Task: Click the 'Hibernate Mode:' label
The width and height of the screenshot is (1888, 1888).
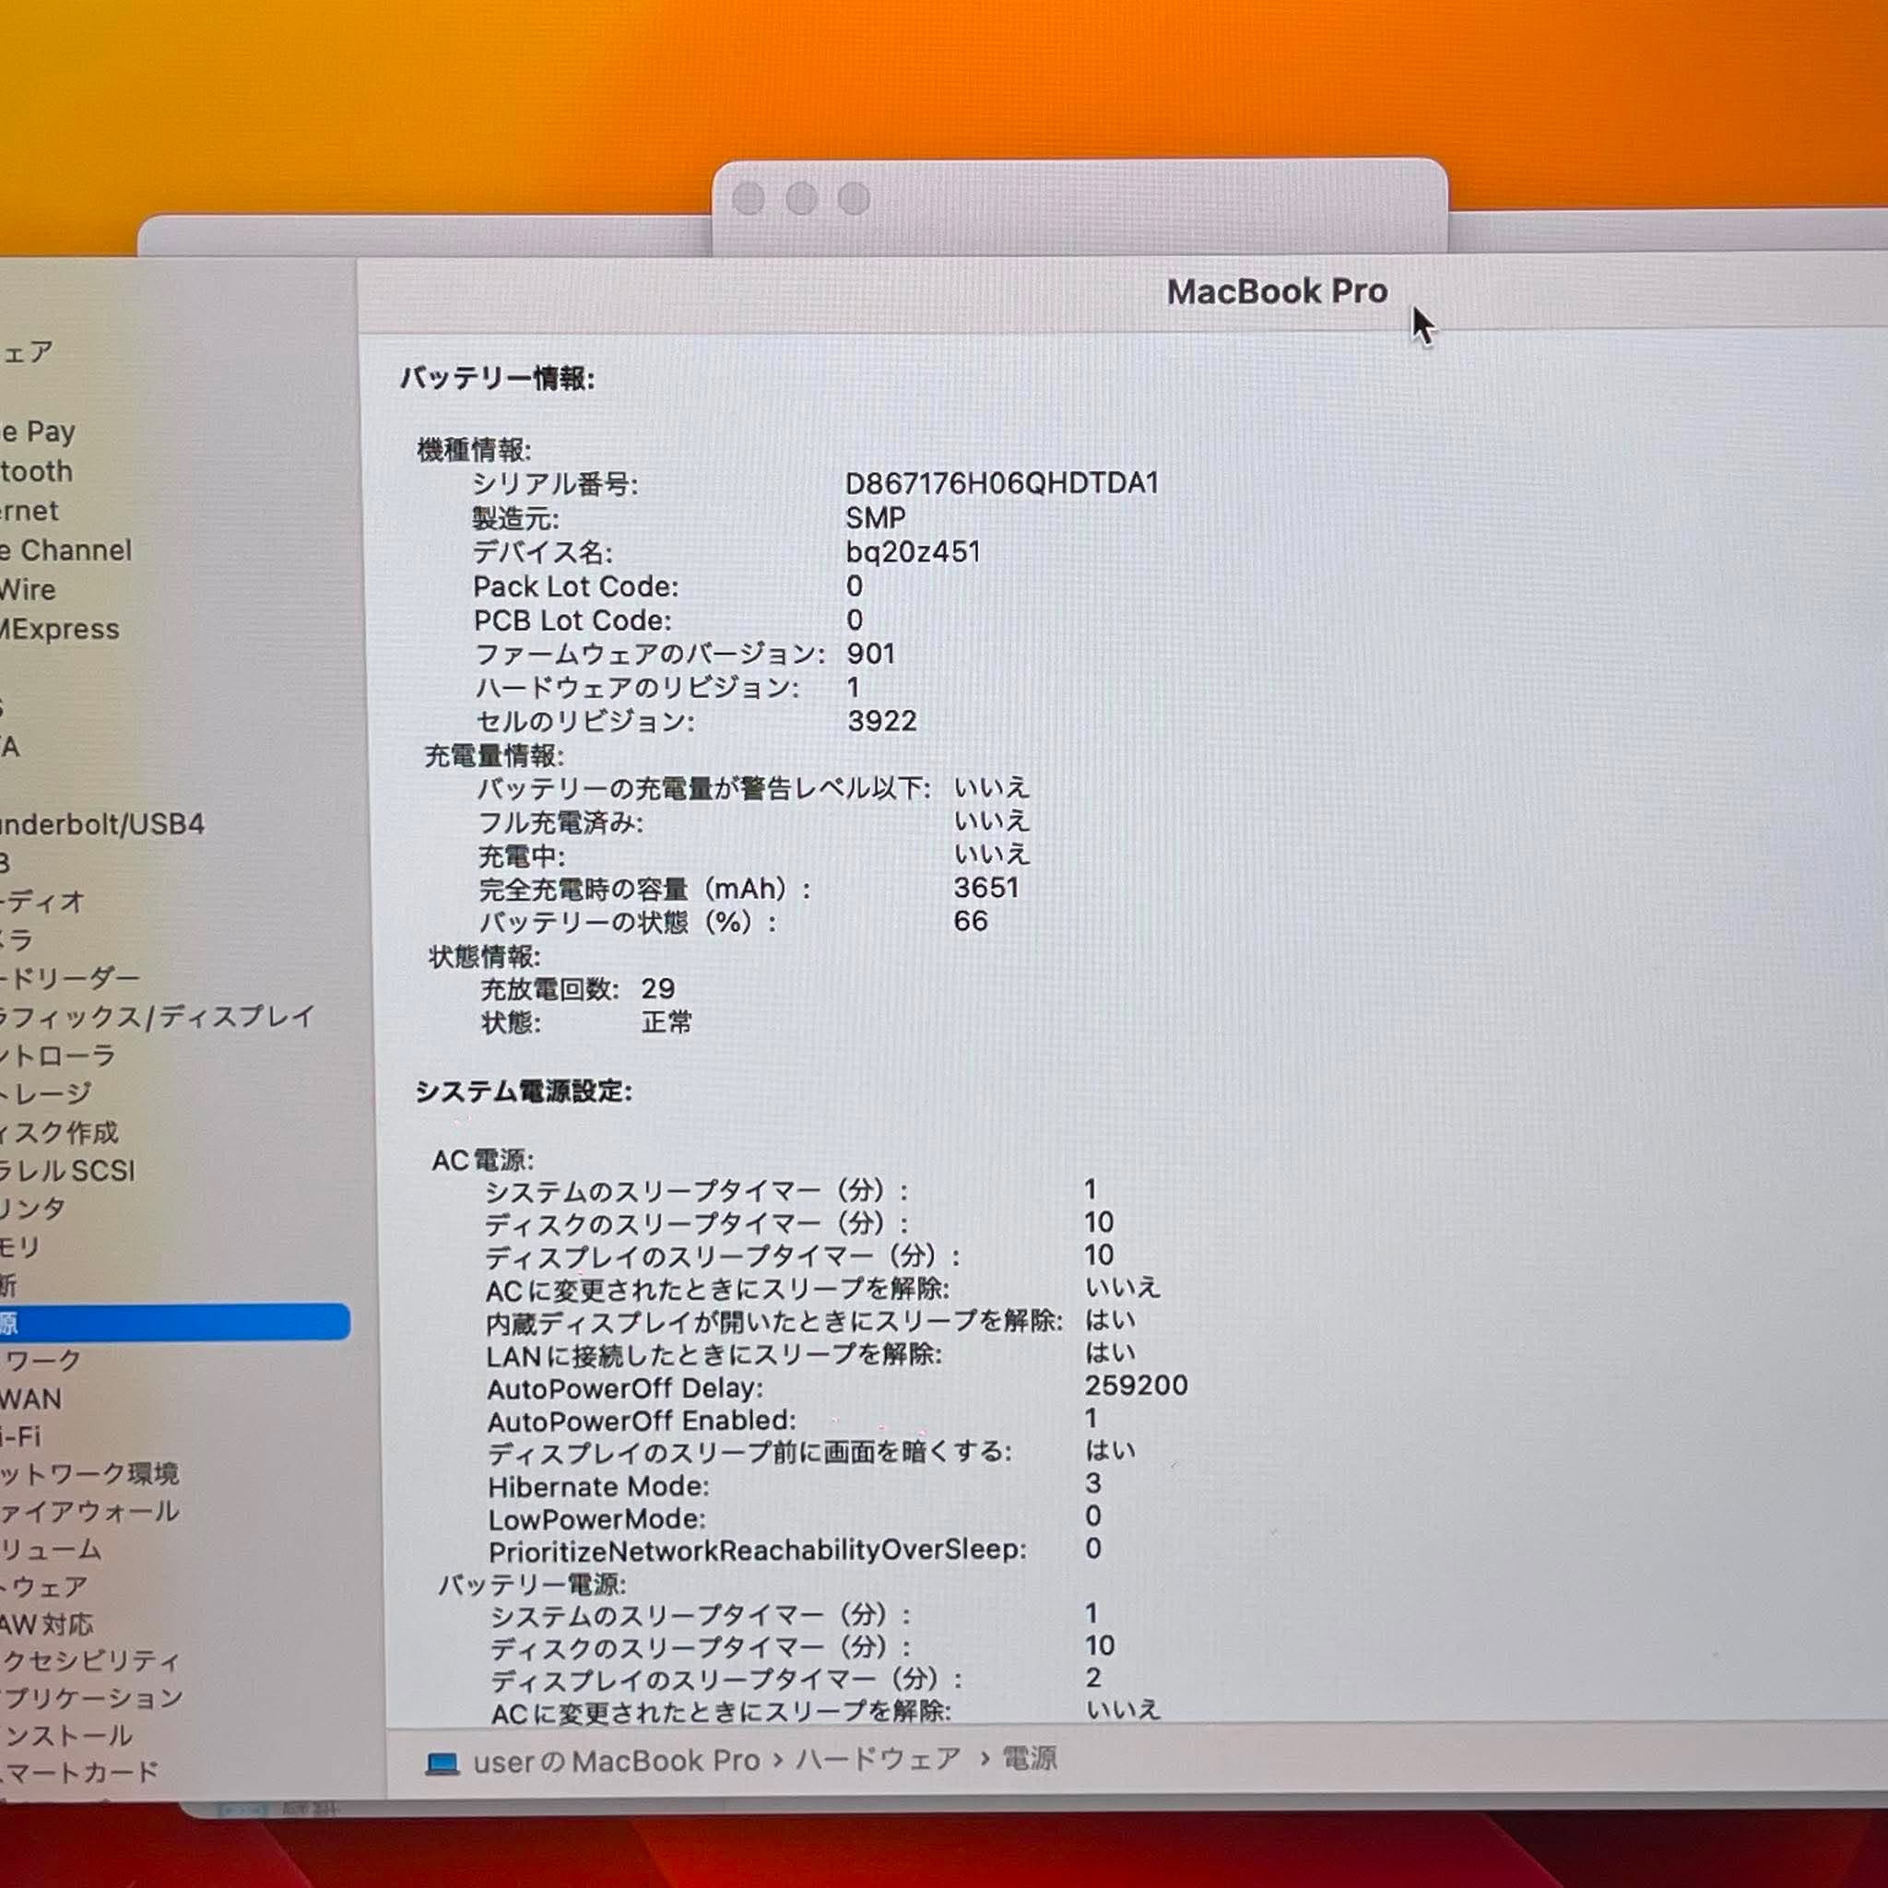Action: [599, 1486]
